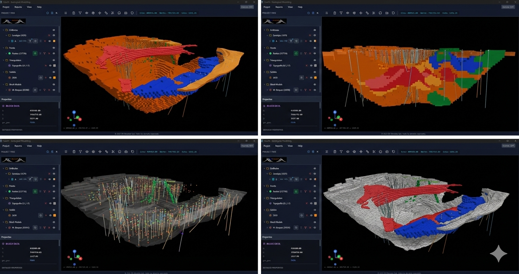
Task: Click the orange color swatch beside 3DO, top-left window
Action: (x=54, y=78)
